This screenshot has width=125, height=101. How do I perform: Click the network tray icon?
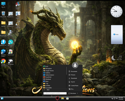tap(114, 99)
